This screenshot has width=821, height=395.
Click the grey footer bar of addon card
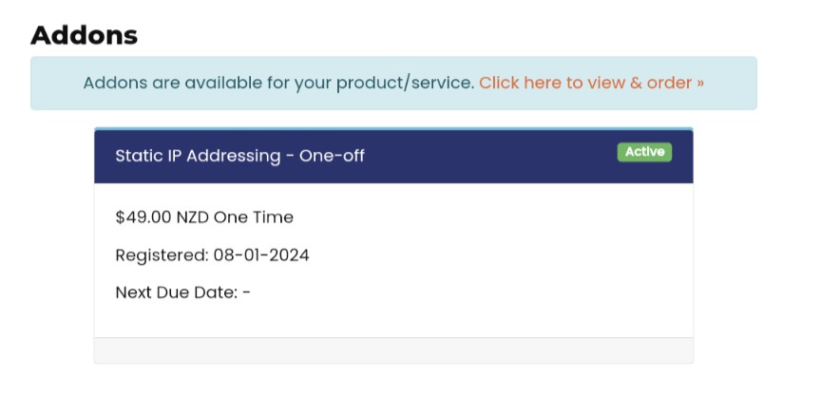point(393,349)
